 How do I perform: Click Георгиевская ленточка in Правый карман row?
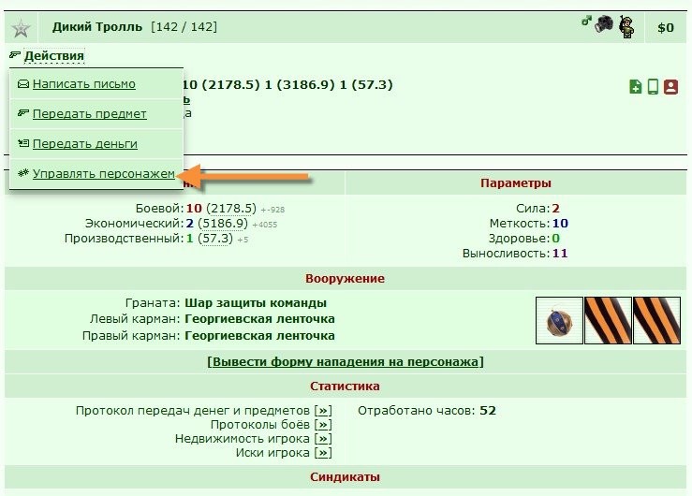pyautogui.click(x=259, y=336)
